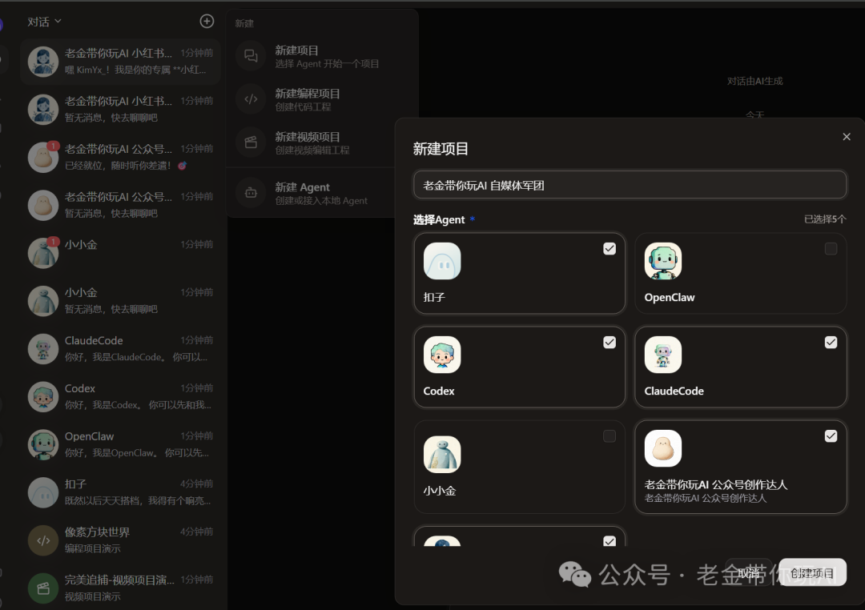Uncheck the 扣子 agent checkbox
The height and width of the screenshot is (610, 865).
click(x=610, y=249)
